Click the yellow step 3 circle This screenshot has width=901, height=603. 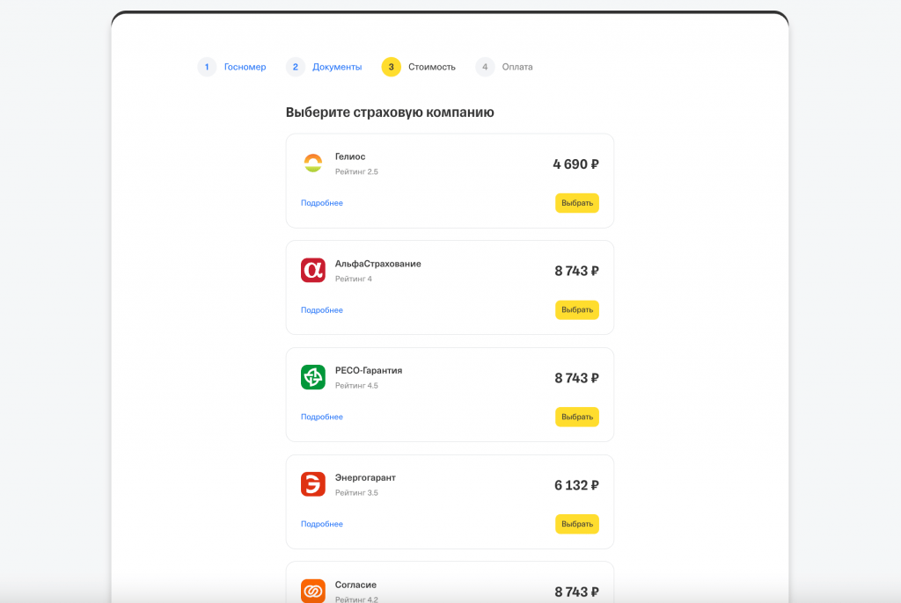(x=391, y=67)
